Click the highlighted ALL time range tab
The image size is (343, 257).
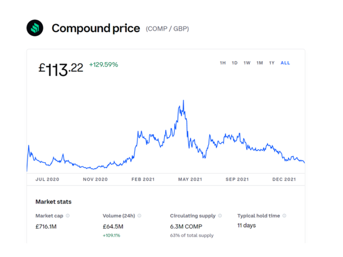(285, 63)
